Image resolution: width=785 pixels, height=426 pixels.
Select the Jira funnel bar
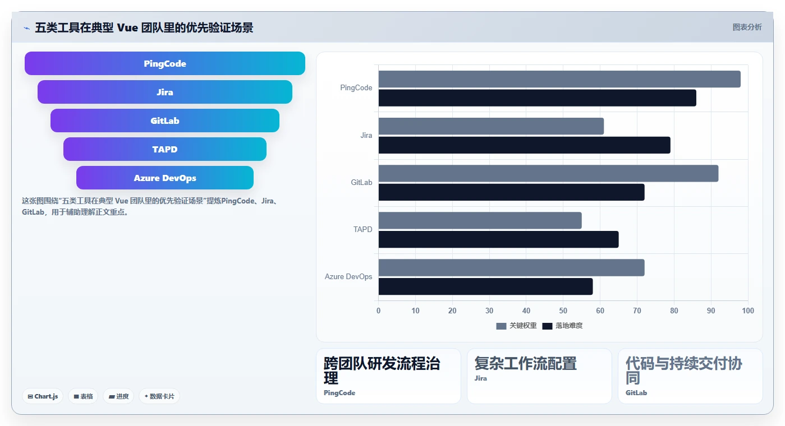coord(165,92)
